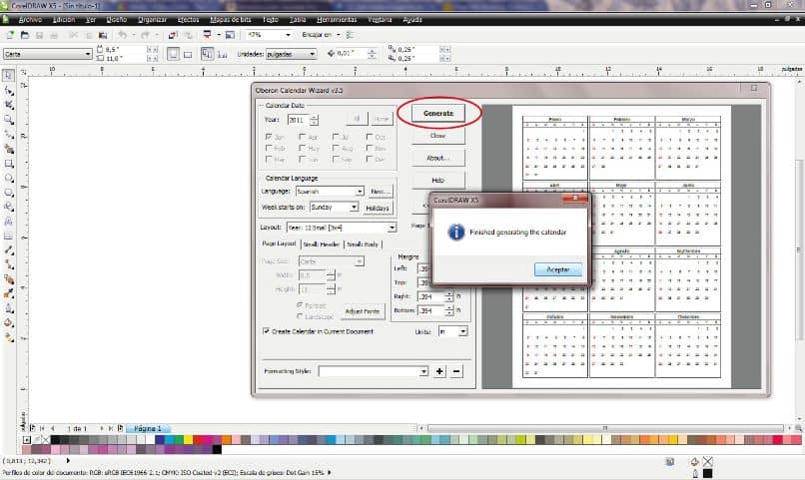Select the Shape tool in the toolbox
This screenshot has height=480, width=805.
point(9,90)
